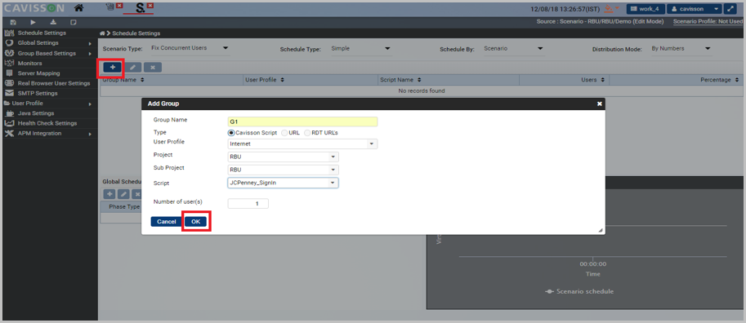The image size is (746, 323).
Task: Switch to the Scenario 'S.' tab
Action: point(140,7)
